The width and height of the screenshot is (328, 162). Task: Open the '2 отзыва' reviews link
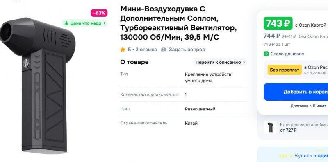click(x=146, y=49)
